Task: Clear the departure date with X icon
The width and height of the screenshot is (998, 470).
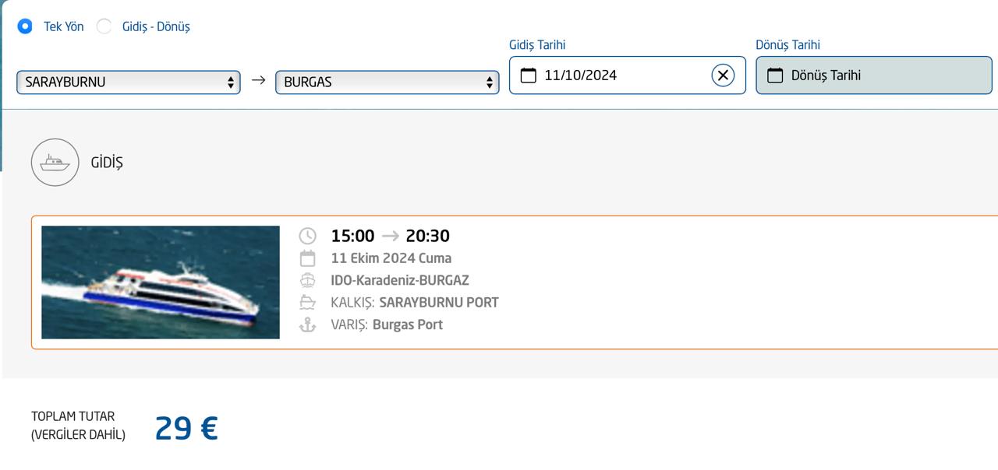Action: [723, 75]
